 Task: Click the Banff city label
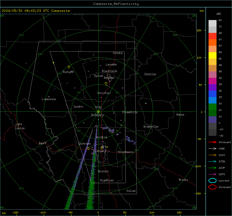(x=43, y=143)
